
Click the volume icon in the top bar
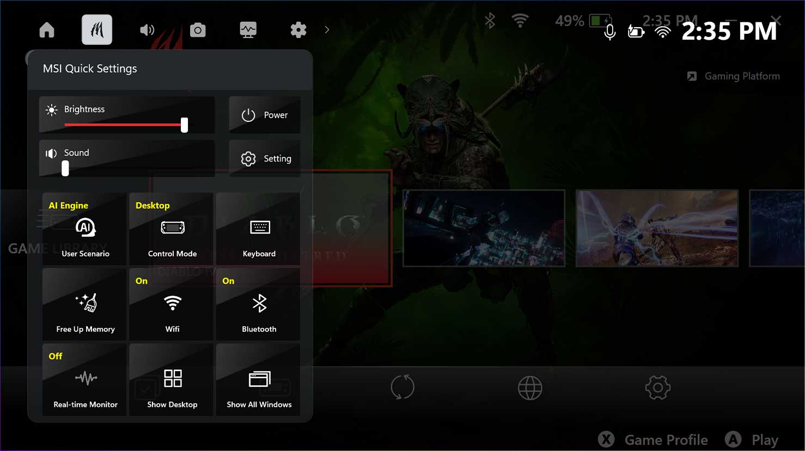coord(147,30)
